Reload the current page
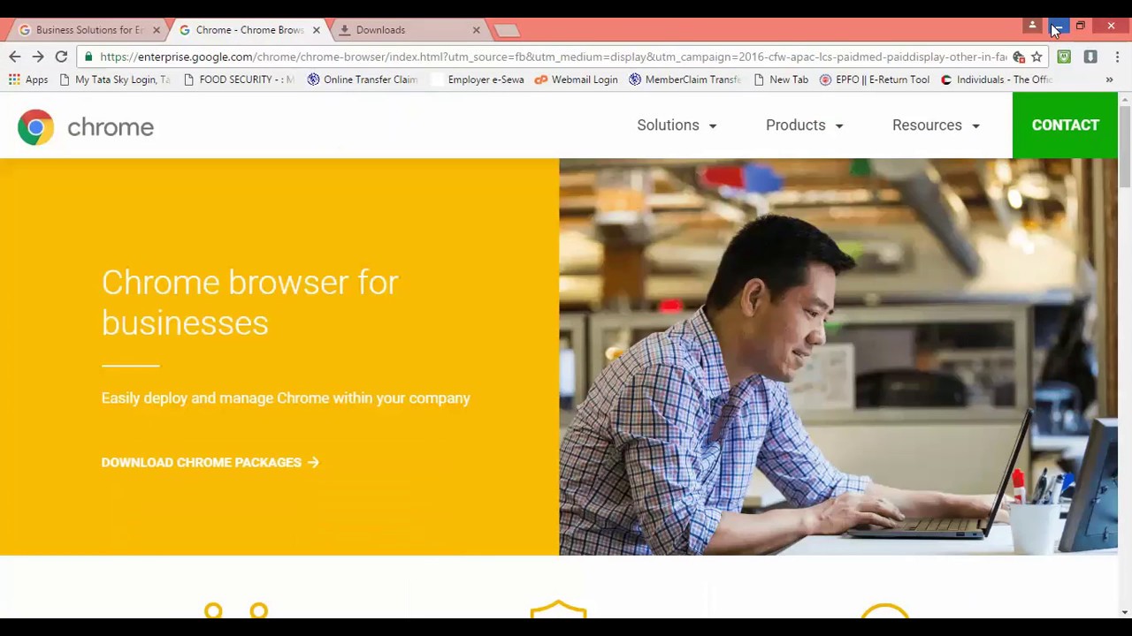 (61, 57)
